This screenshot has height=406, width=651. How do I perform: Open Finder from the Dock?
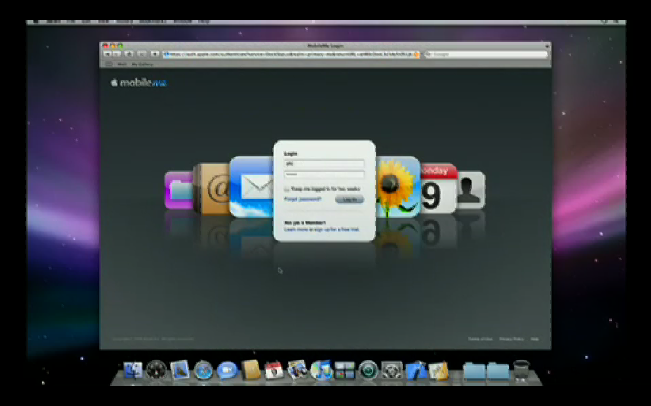click(x=133, y=371)
